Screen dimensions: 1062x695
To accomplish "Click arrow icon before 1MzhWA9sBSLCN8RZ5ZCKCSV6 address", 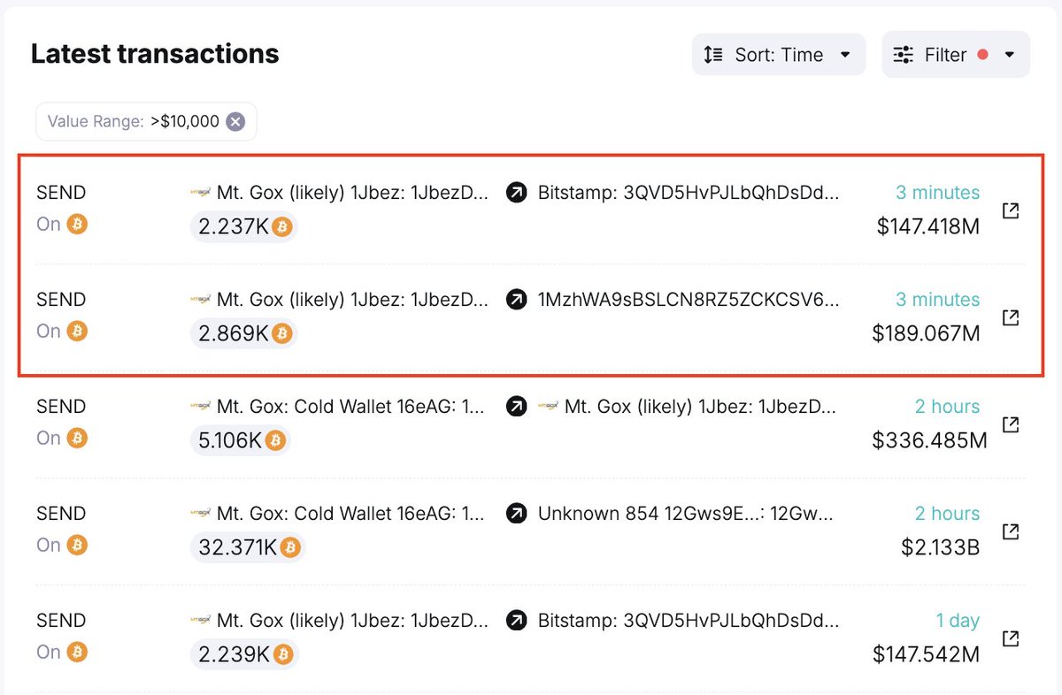I will [x=517, y=300].
